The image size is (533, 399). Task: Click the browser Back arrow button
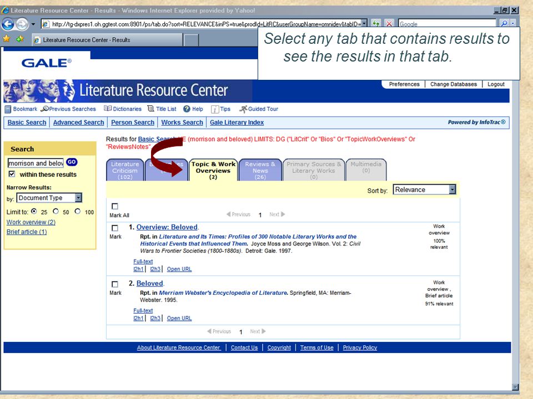click(8, 24)
